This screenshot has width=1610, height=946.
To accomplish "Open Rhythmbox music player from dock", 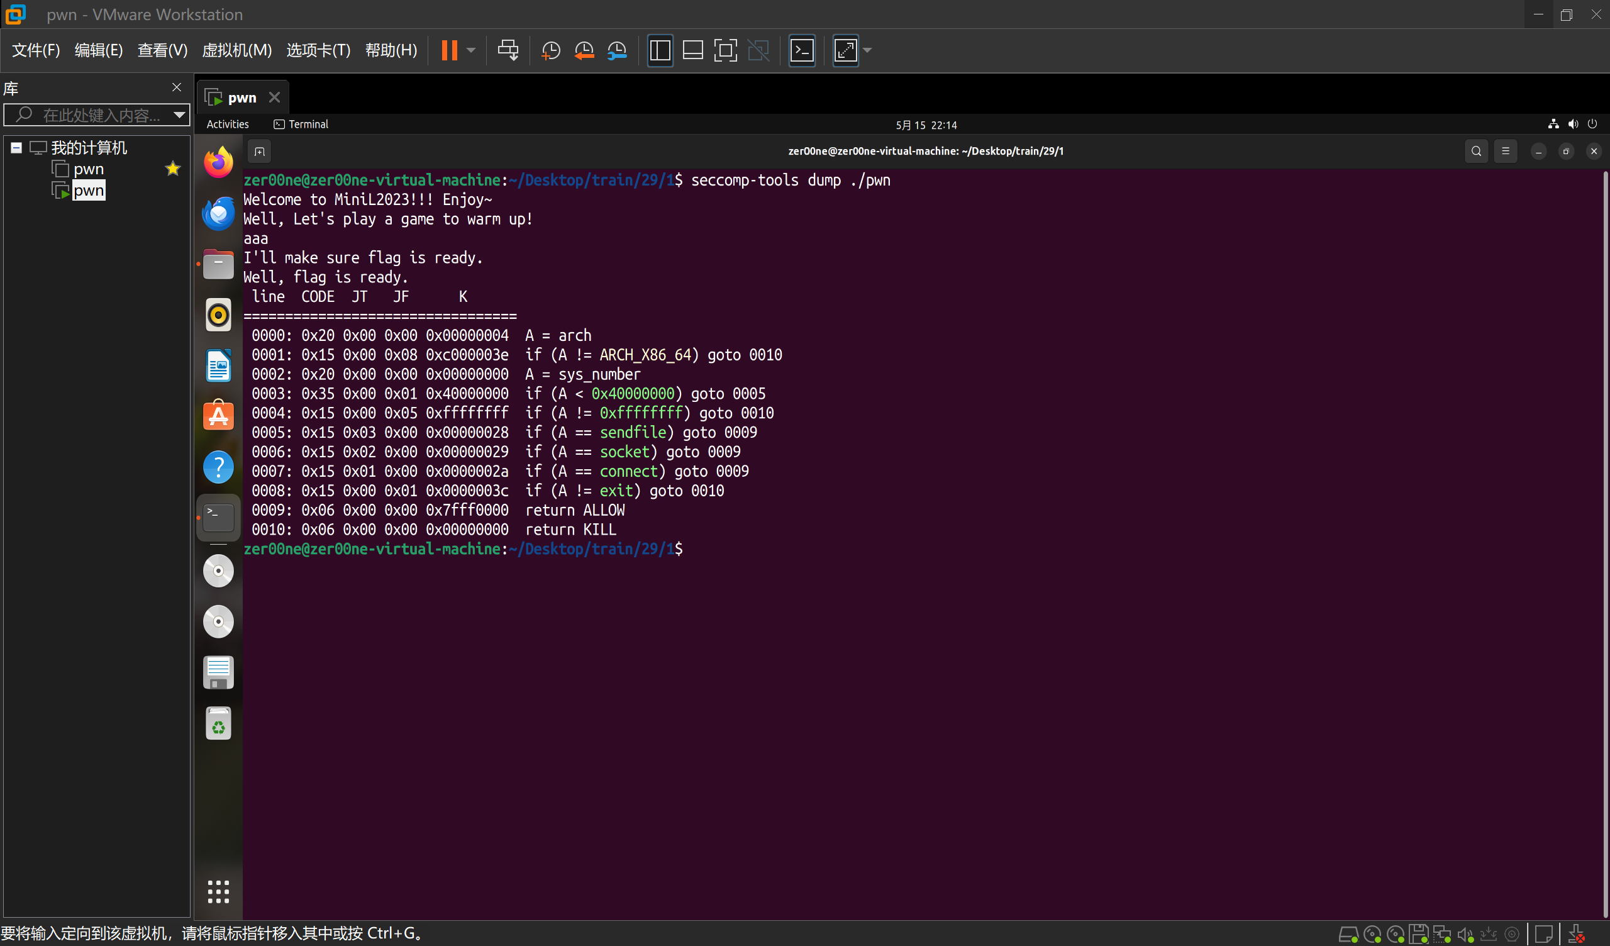I will [x=218, y=314].
